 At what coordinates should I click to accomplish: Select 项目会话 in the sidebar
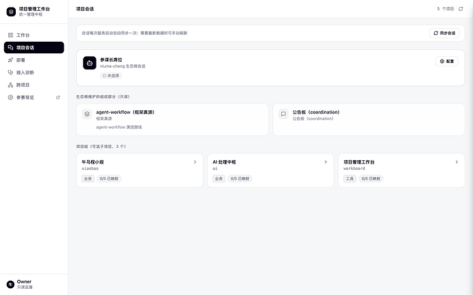[34, 48]
